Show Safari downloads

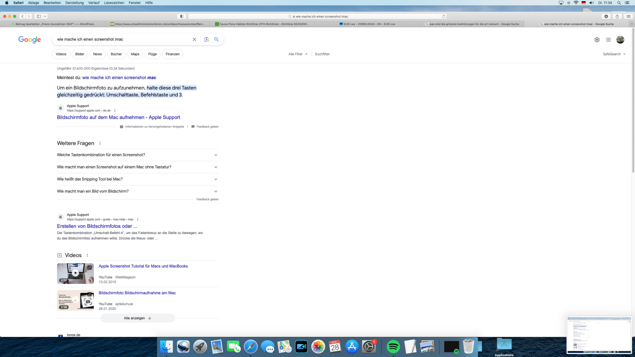click(606, 16)
